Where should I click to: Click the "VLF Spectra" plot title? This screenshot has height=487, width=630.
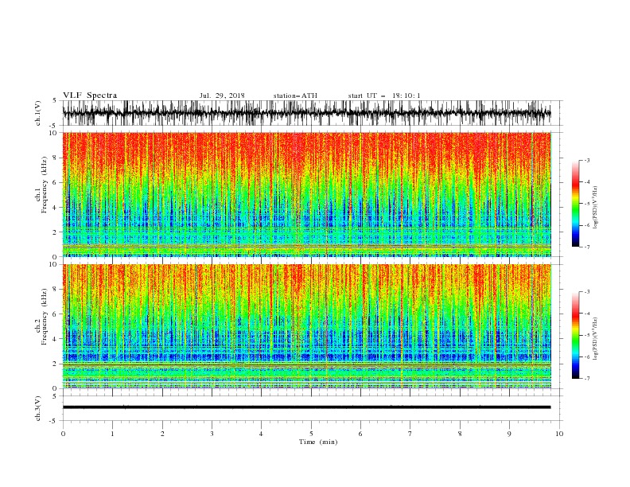coord(90,95)
